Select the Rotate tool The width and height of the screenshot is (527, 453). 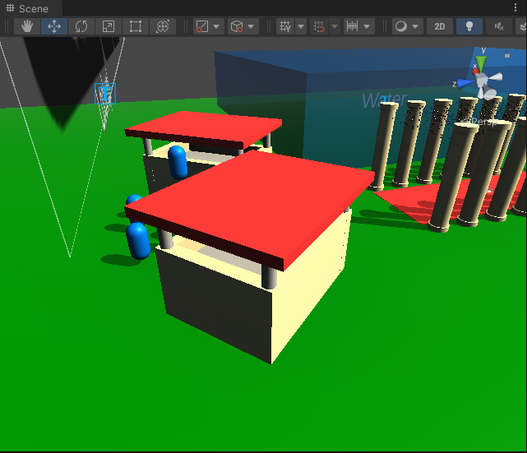(x=81, y=26)
